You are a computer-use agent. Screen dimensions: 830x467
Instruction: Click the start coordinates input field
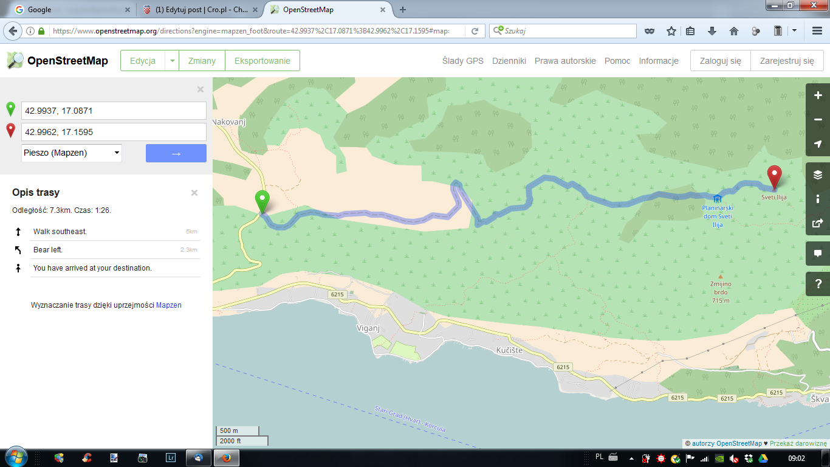114,111
